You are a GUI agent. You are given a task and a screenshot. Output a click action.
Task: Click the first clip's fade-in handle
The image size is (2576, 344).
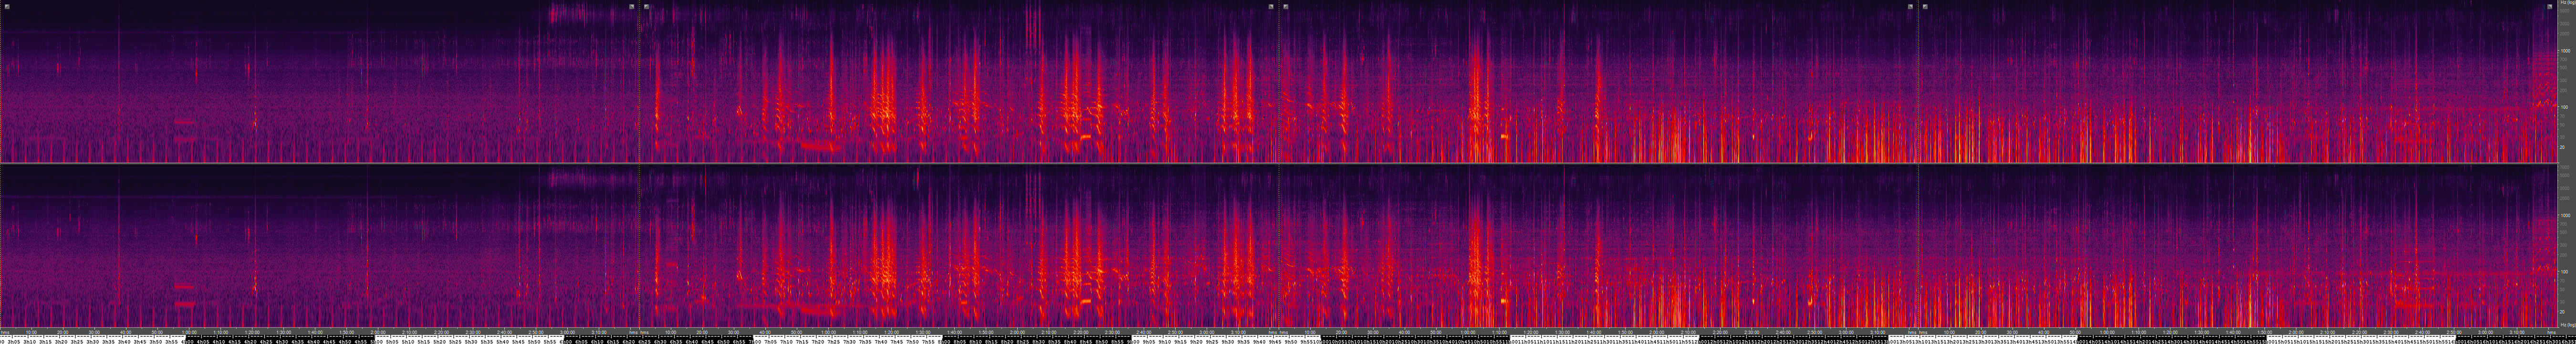coord(7,6)
